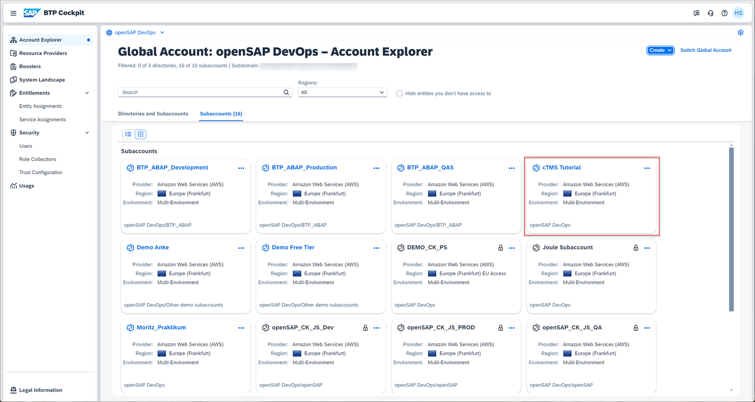Open more options for Joule Subaccount
Viewport: 755px width, 402px height.
pyautogui.click(x=647, y=248)
